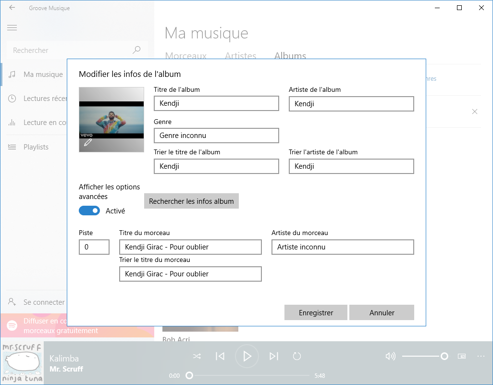Image resolution: width=493 pixels, height=385 pixels.
Task: Click the Trier le titre de l'album field
Action: (x=216, y=166)
